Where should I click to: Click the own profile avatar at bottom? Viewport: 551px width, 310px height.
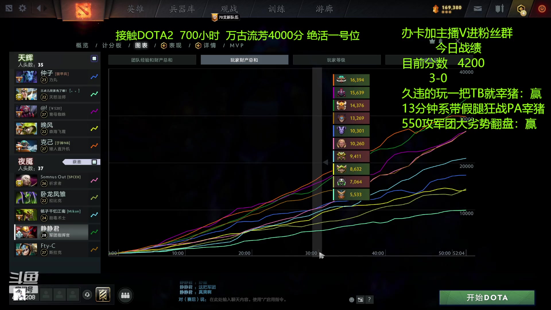click(x=20, y=294)
